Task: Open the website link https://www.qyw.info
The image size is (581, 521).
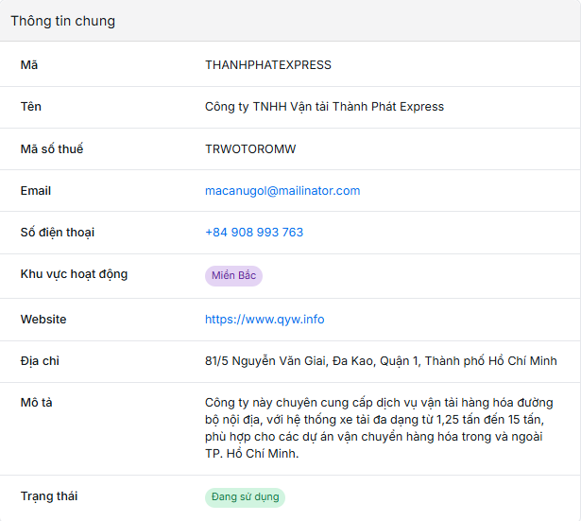Action: coord(265,320)
